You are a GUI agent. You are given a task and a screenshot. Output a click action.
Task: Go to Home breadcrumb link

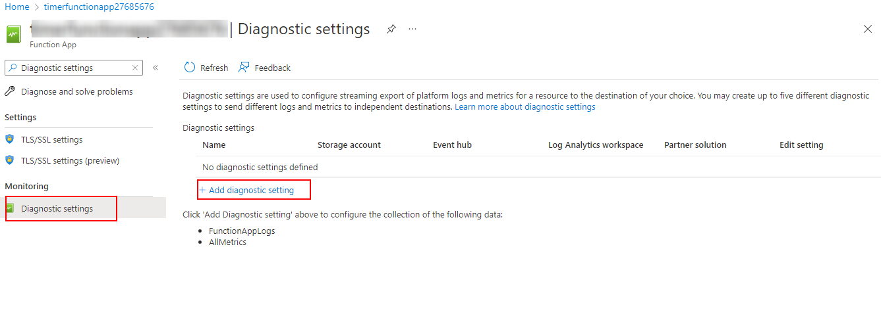[17, 7]
